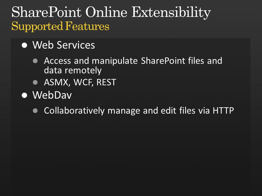Screen dimensions: 262x196
Task: Select the white bullet beside Web Services
Action: [x=24, y=45]
